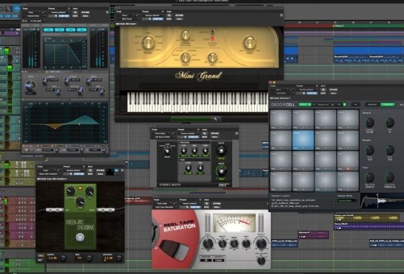This screenshot has width=404, height=274.
Task: Adjust the large knob in Channel Strip dynamics section
Action: tap(30, 85)
